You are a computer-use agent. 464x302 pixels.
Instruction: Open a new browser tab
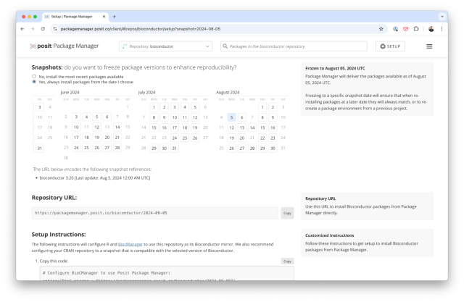tap(114, 16)
